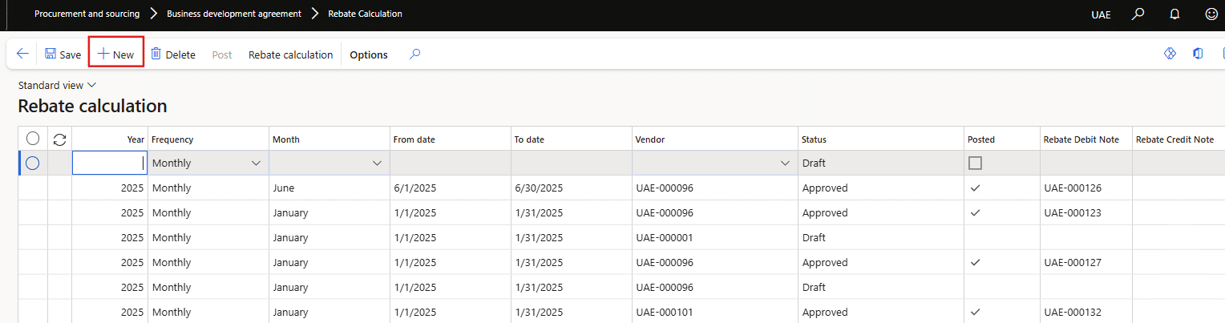Click the Delete trash bin icon
Image resolution: width=1225 pixels, height=323 pixels.
(156, 55)
